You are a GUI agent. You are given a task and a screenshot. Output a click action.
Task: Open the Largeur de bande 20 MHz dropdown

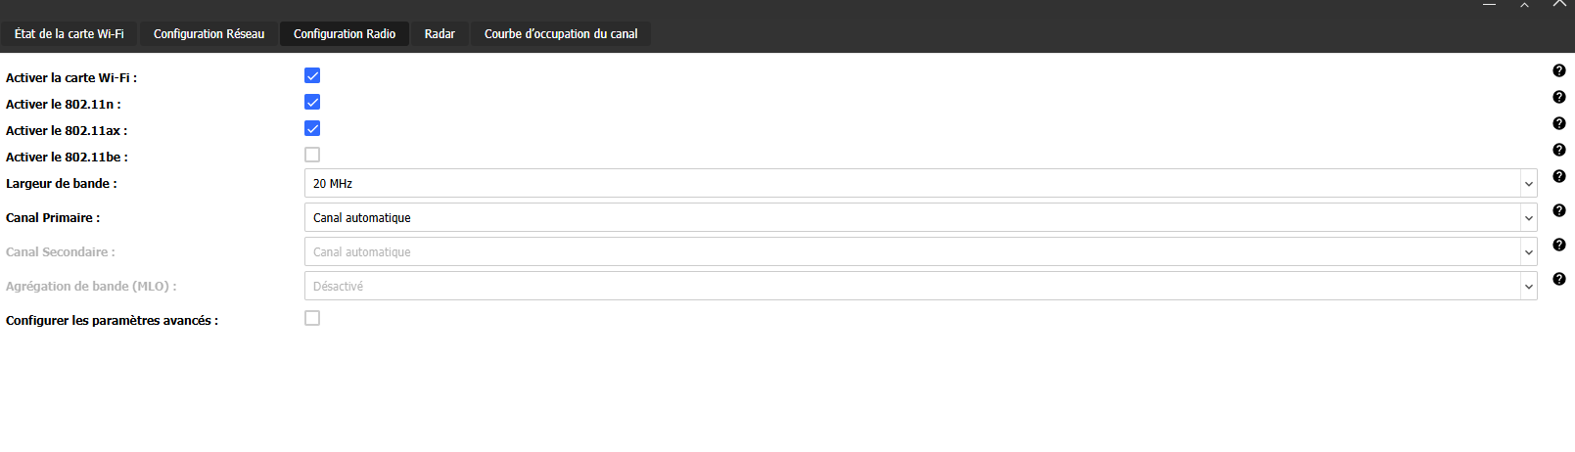(920, 183)
